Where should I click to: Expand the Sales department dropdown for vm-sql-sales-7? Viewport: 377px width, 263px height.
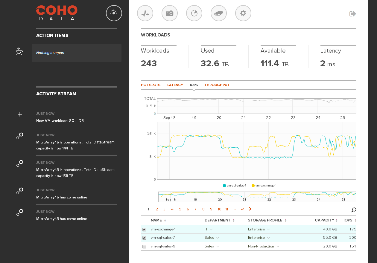pyautogui.click(x=218, y=238)
